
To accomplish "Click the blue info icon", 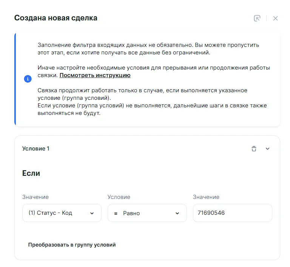I will [28, 79].
